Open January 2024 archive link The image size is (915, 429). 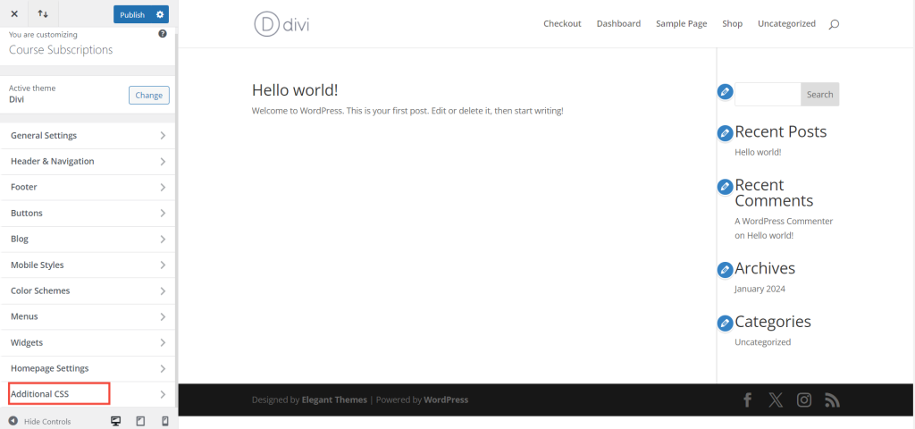[x=760, y=289]
